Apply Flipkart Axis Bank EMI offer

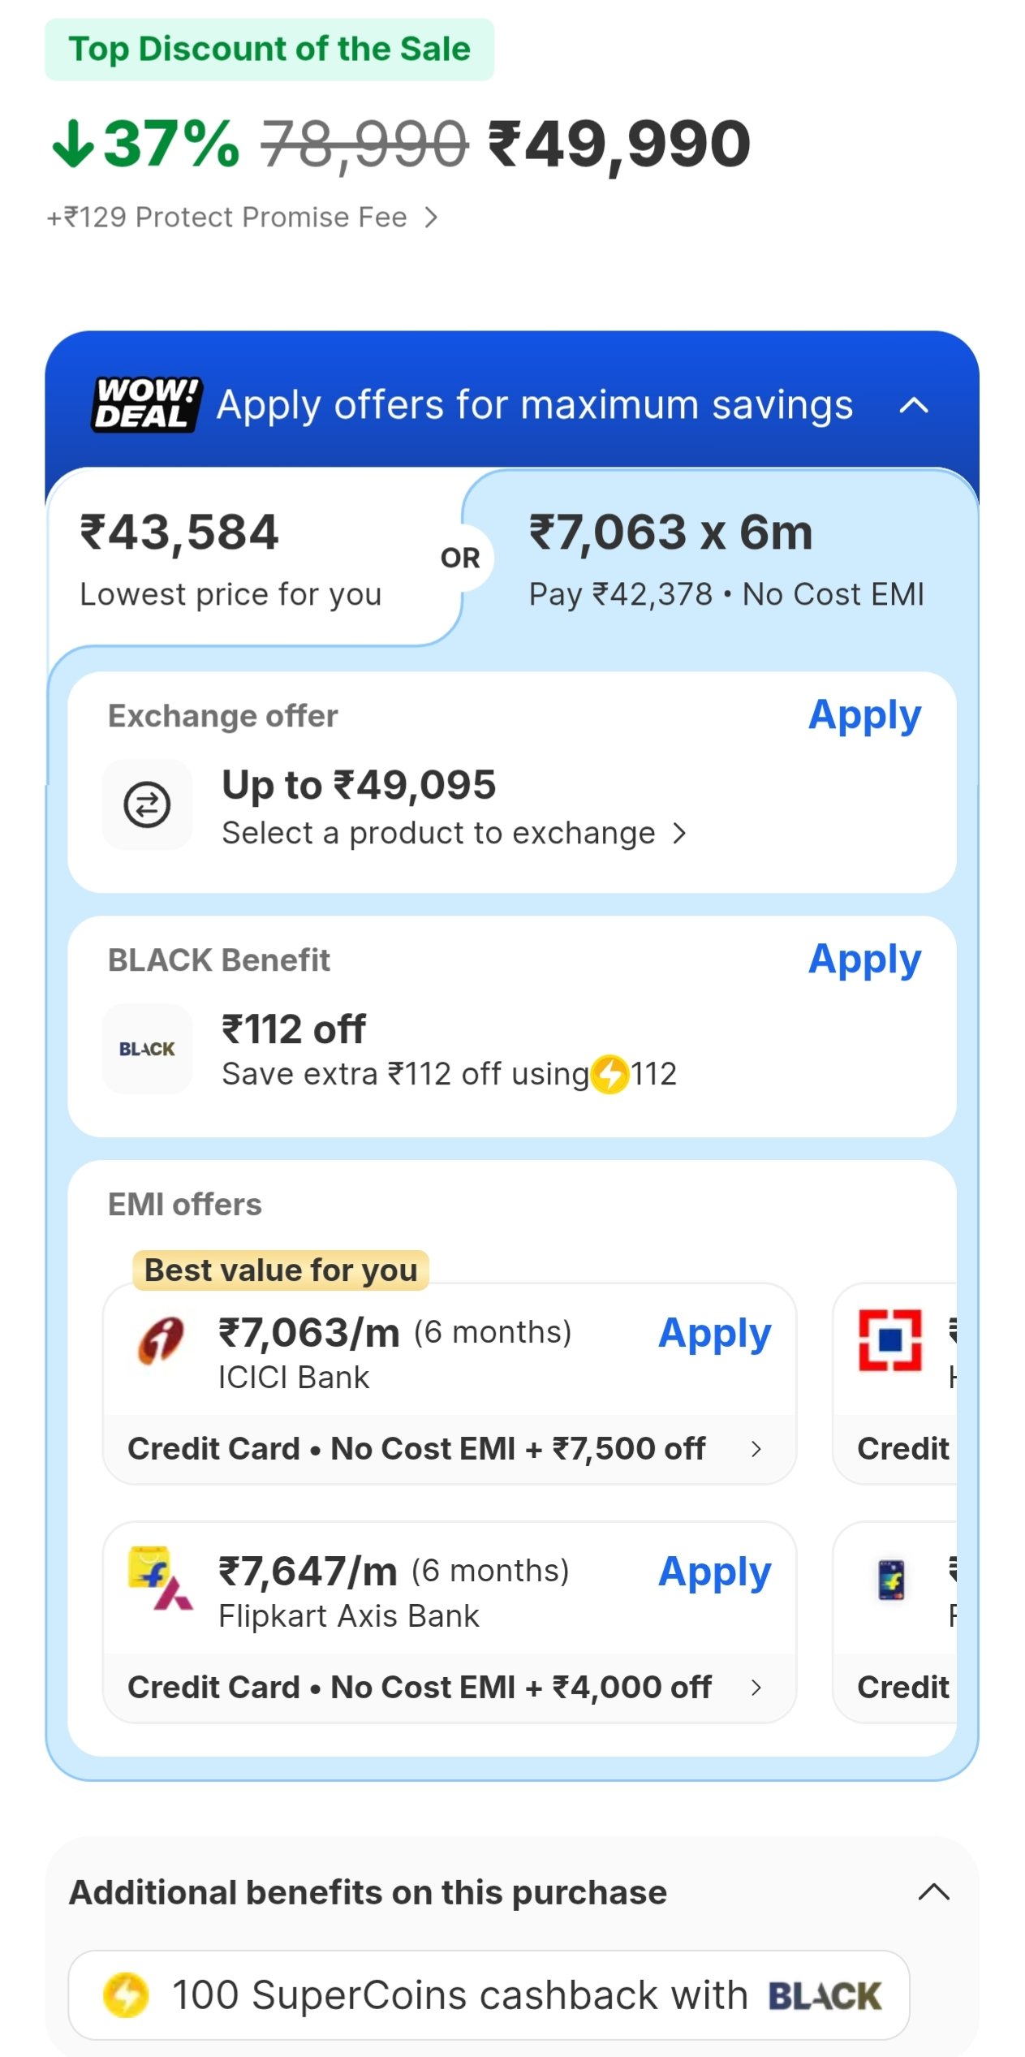pos(714,1572)
